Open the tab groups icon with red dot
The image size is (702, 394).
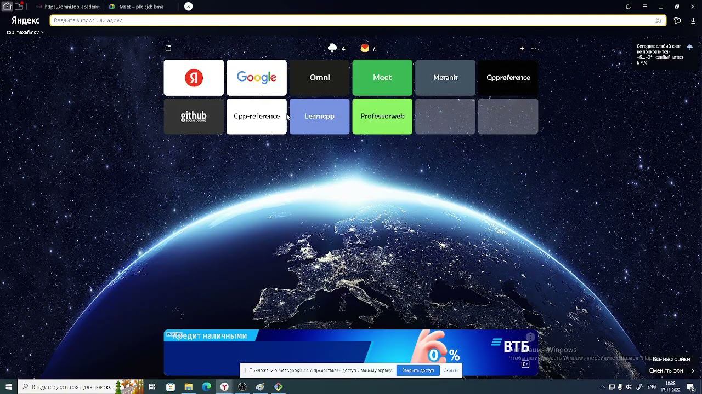(19, 6)
